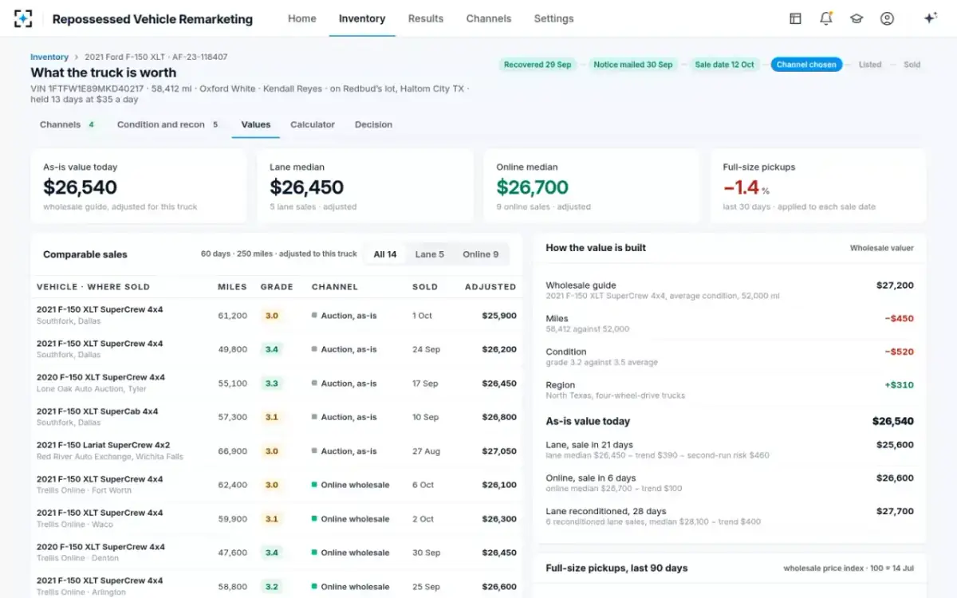The height and width of the screenshot is (598, 957).
Task: Click the Wholesale valuer label
Action: (882, 248)
